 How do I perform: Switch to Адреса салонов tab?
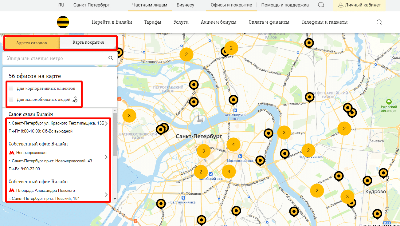pos(32,43)
